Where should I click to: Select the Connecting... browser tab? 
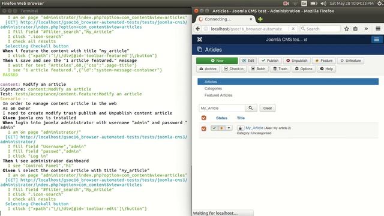coord(226,19)
